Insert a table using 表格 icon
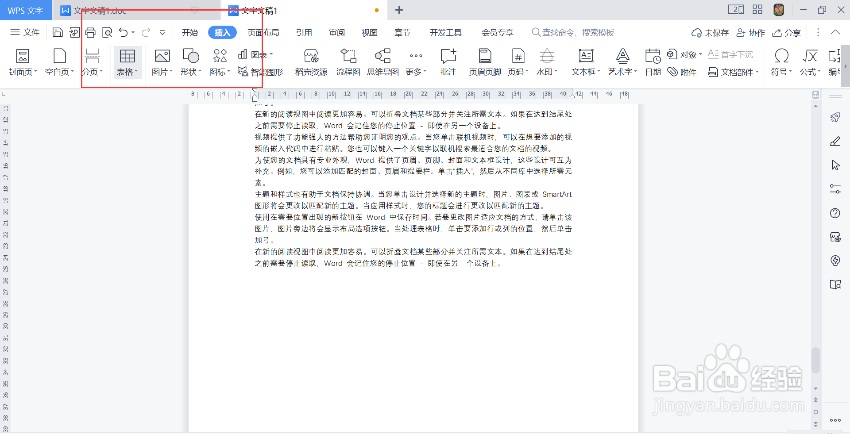The image size is (850, 434). coord(127,62)
